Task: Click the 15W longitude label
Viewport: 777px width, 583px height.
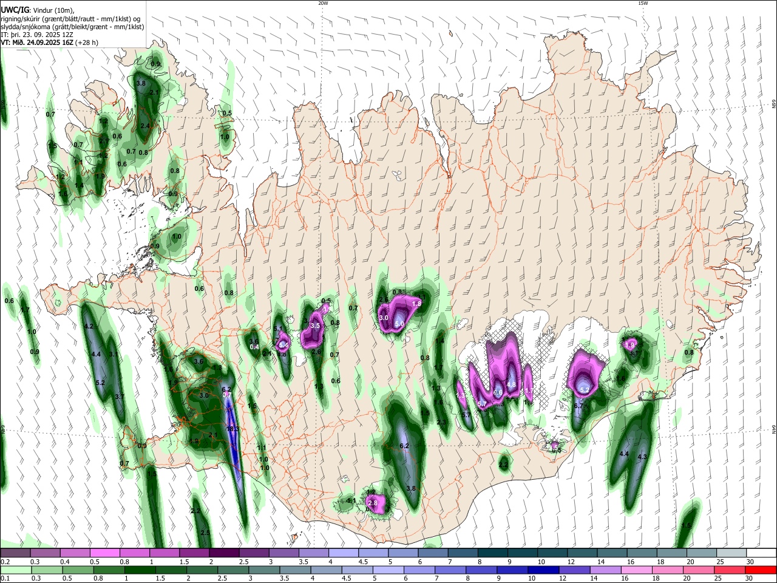Action: [643, 3]
